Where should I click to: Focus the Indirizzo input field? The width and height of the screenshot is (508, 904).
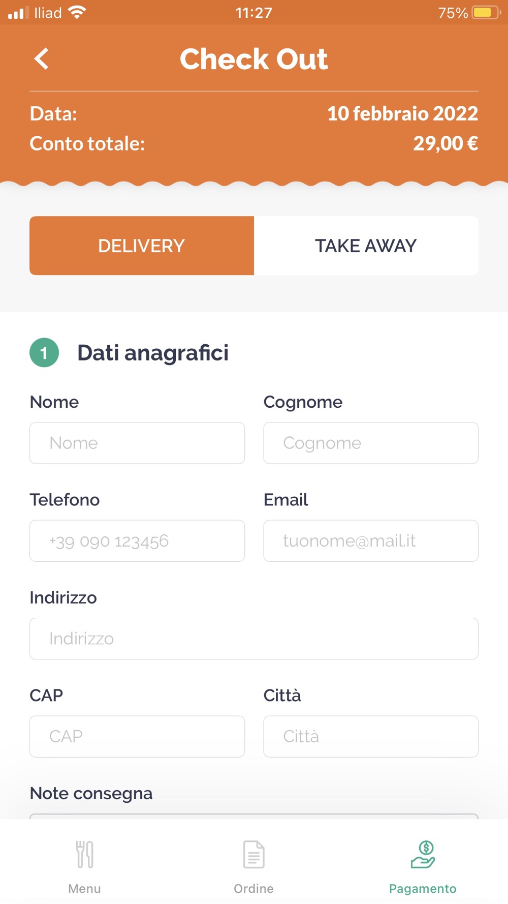click(254, 639)
